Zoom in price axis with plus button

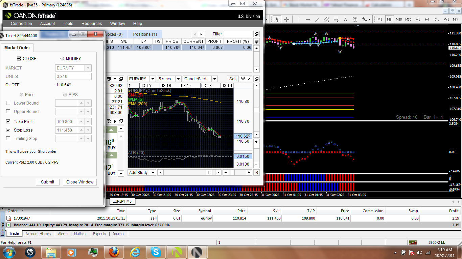pyautogui.click(x=256, y=142)
